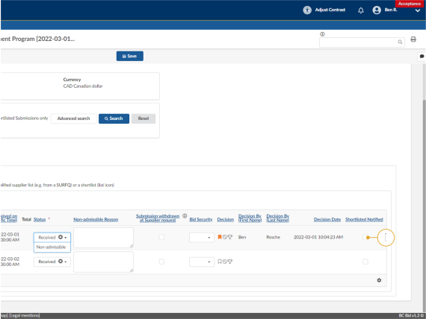Tick Submission withdrawn checkbox in the first row

tap(161, 237)
